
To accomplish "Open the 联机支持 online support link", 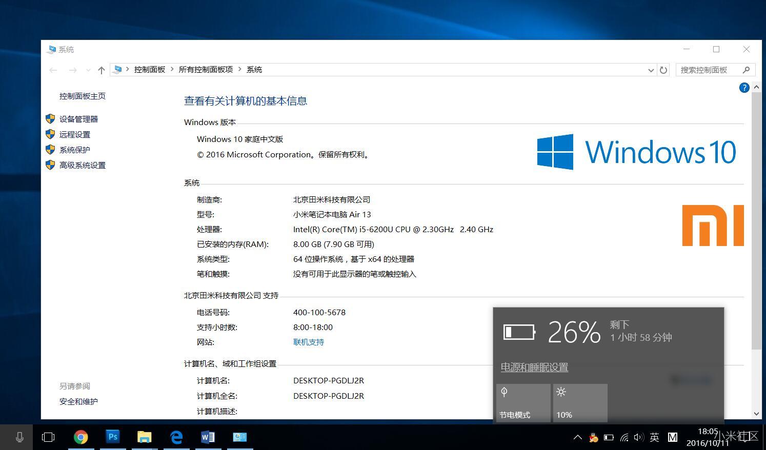I will [x=309, y=342].
